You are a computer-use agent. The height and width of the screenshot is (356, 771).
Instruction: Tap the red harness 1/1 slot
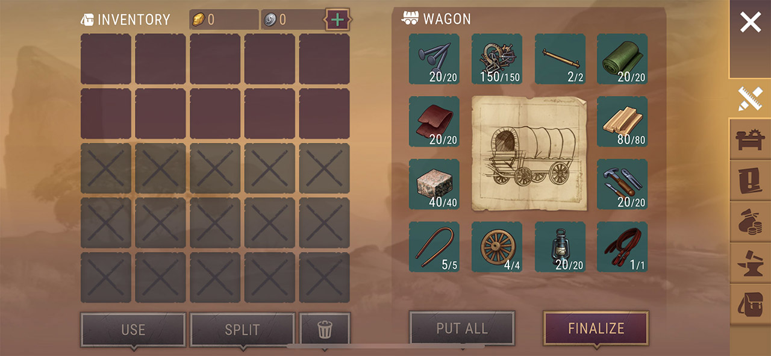click(x=622, y=246)
